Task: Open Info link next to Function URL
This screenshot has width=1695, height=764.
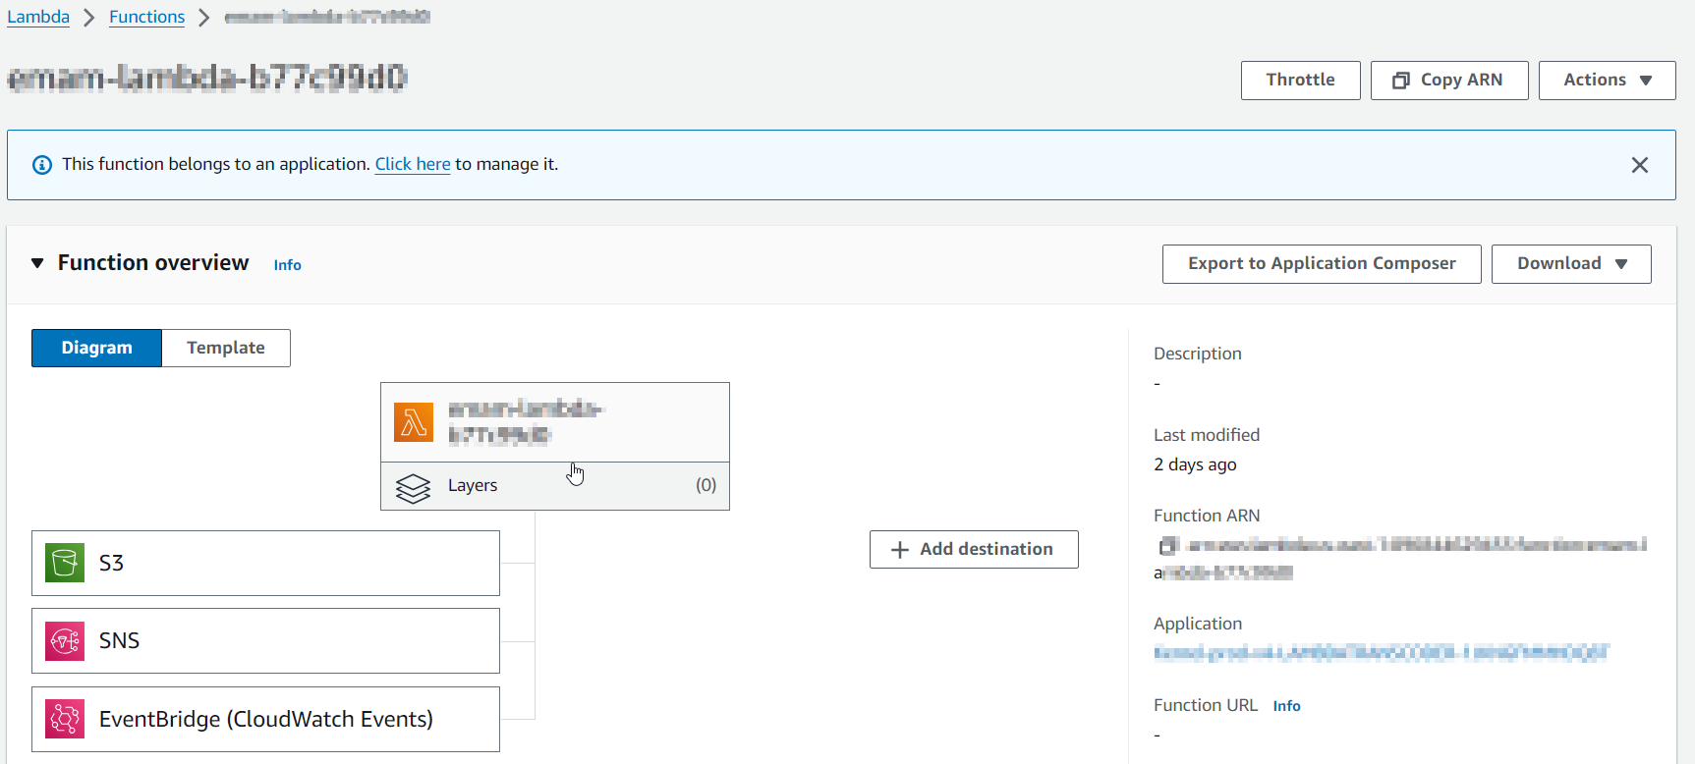Action: point(1286,706)
